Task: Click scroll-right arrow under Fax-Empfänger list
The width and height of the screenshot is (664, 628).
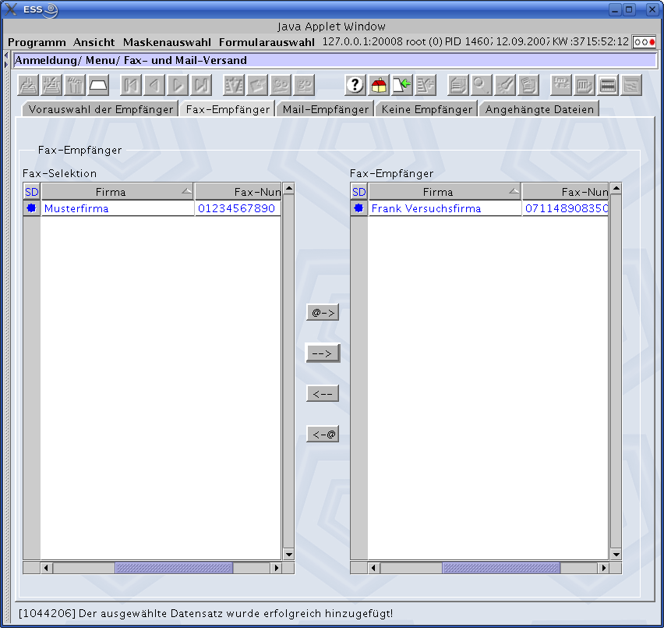Action: point(604,568)
